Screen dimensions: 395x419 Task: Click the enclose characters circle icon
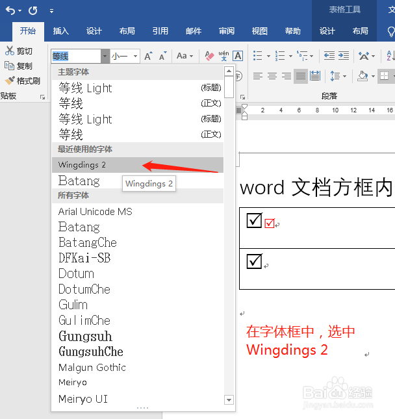pos(238,76)
